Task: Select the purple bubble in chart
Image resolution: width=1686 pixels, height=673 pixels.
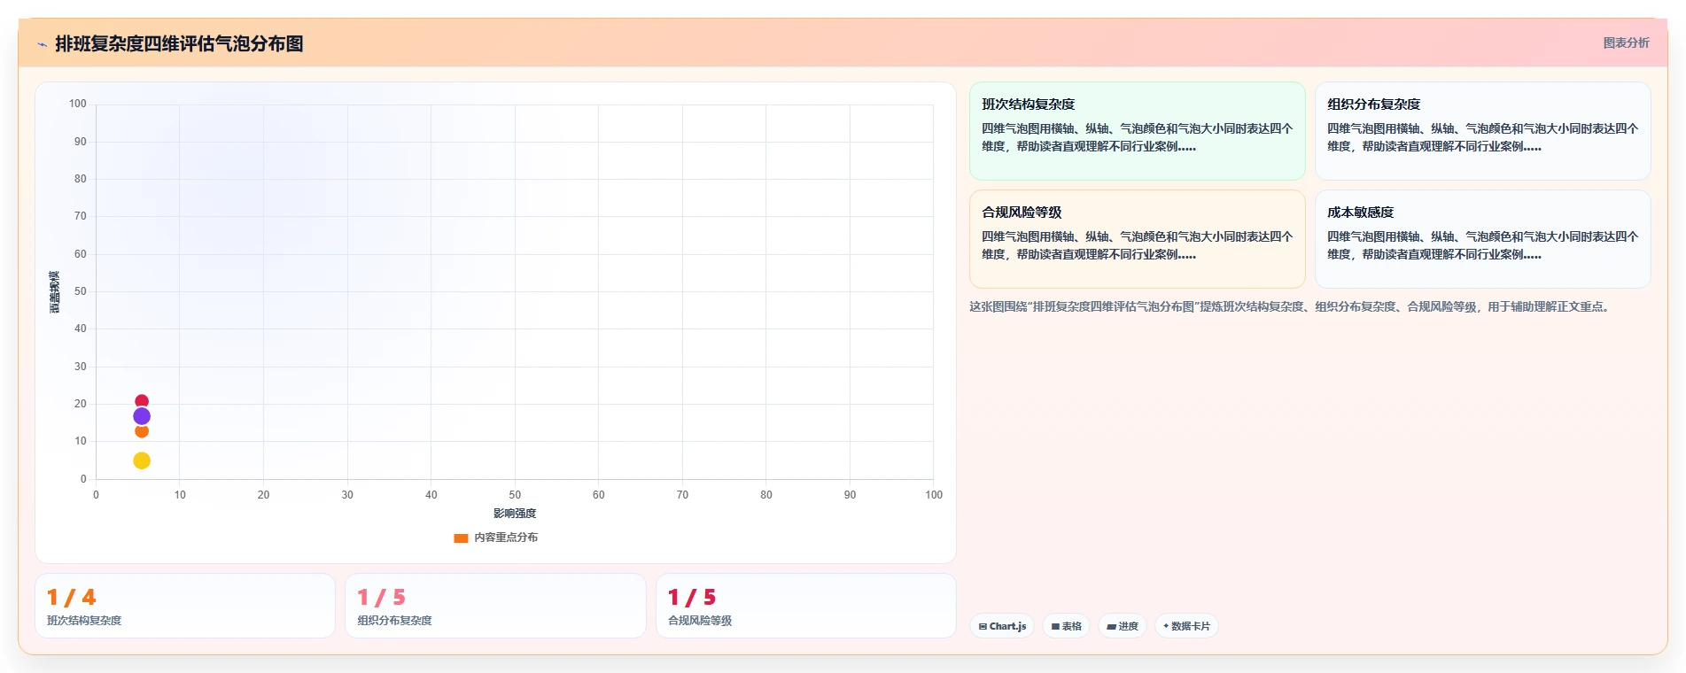Action: 142,416
